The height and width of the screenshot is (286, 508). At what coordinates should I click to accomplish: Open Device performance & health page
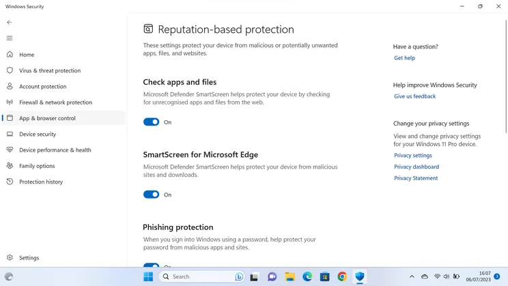63,149
